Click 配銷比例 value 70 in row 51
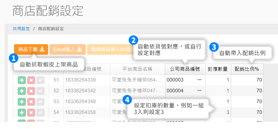 coord(247,80)
